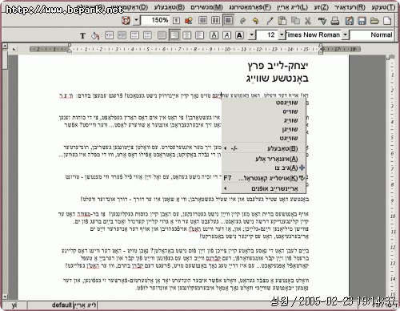
Task: Open help with the lifebuoy icon
Action: (126, 21)
